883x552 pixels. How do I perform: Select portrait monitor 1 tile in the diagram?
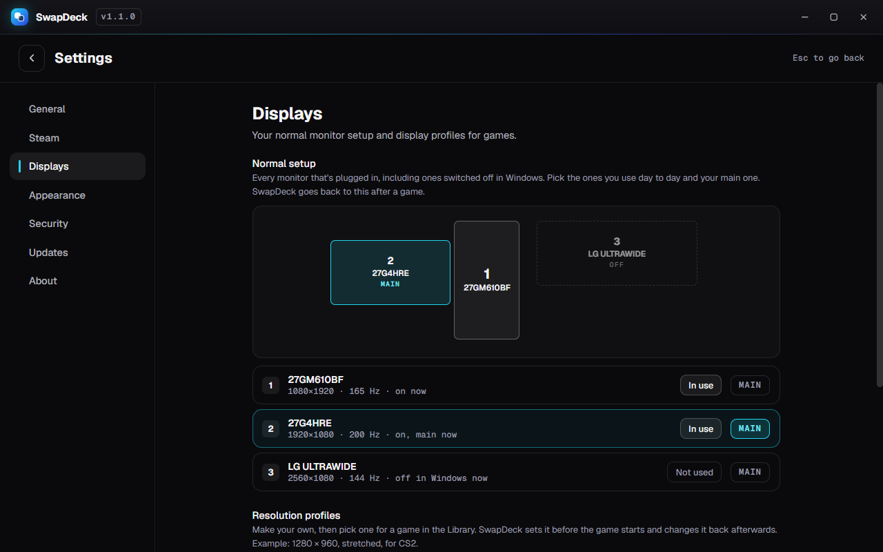(x=486, y=280)
